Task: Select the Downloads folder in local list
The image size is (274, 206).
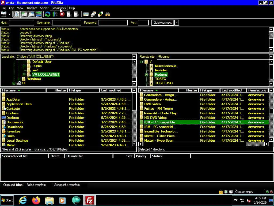Action: [15, 127]
